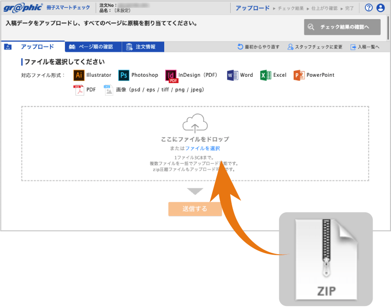
Task: Click the 対応ファイル形式 label
Action: (x=43, y=75)
